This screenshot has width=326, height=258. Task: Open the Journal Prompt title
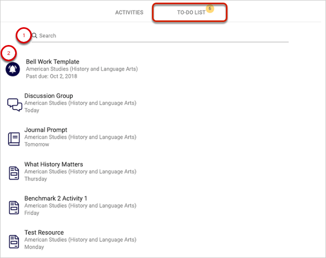(46, 130)
